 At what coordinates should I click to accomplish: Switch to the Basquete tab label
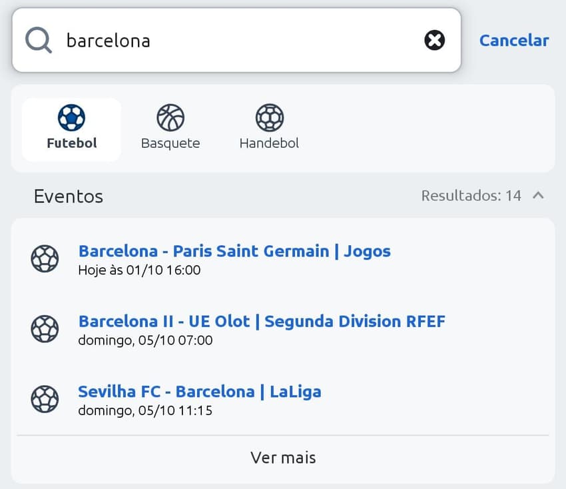click(x=170, y=143)
